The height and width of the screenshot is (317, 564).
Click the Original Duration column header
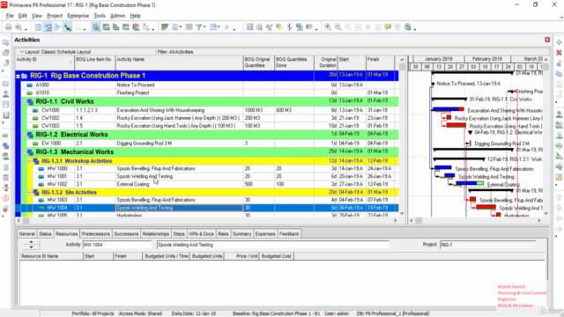coord(326,63)
